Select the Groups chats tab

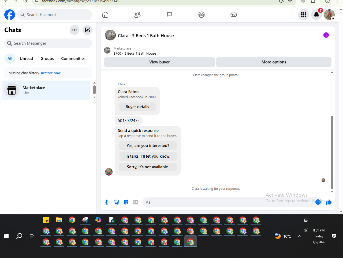click(47, 59)
